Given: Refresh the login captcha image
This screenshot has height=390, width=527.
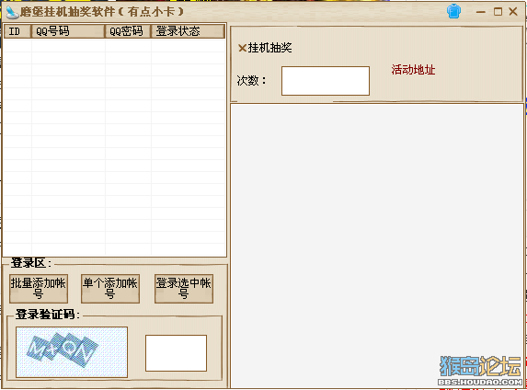Looking at the screenshot, I should click(72, 352).
